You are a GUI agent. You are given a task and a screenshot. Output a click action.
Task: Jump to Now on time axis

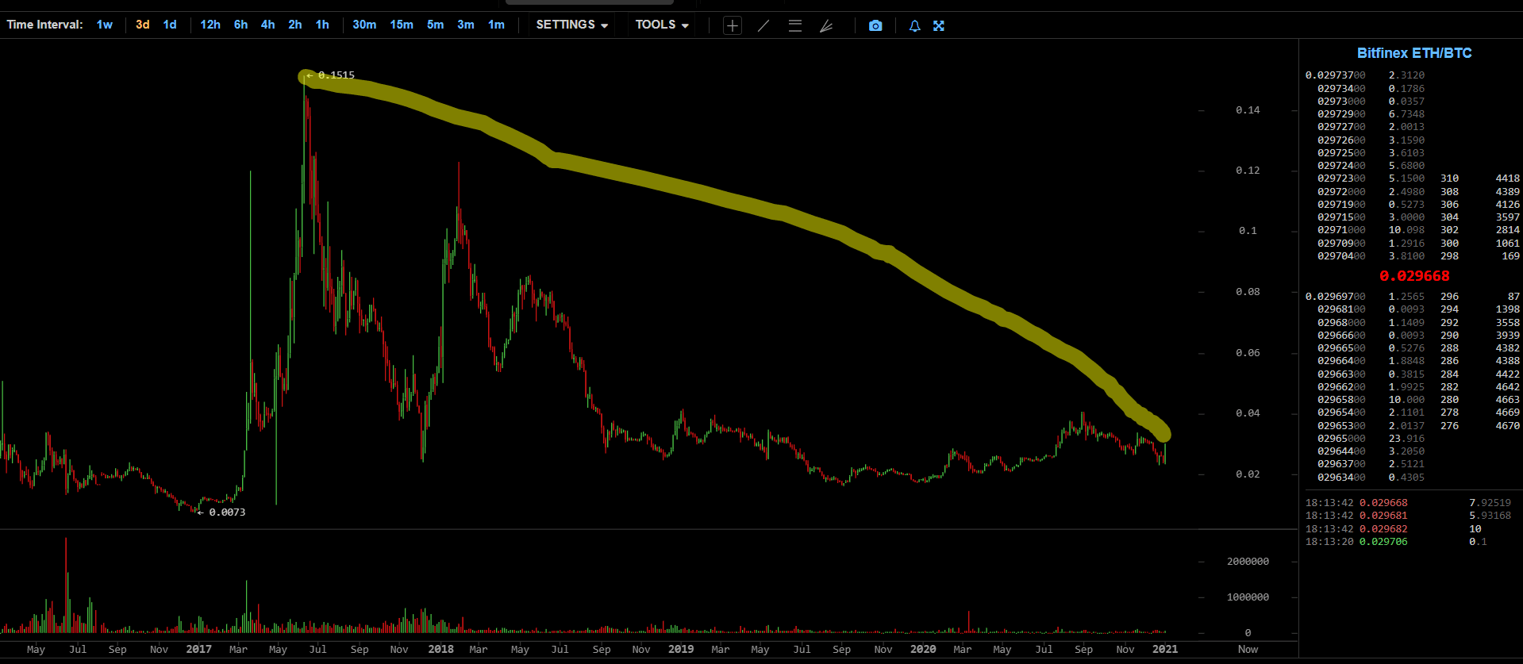[x=1248, y=649]
